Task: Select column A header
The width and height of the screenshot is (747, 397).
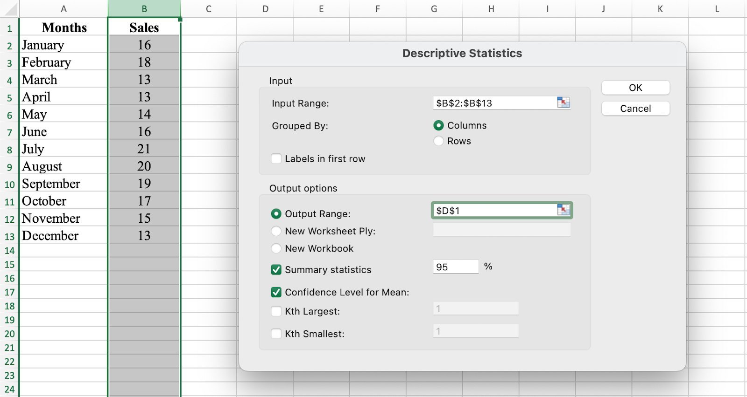Action: point(63,9)
